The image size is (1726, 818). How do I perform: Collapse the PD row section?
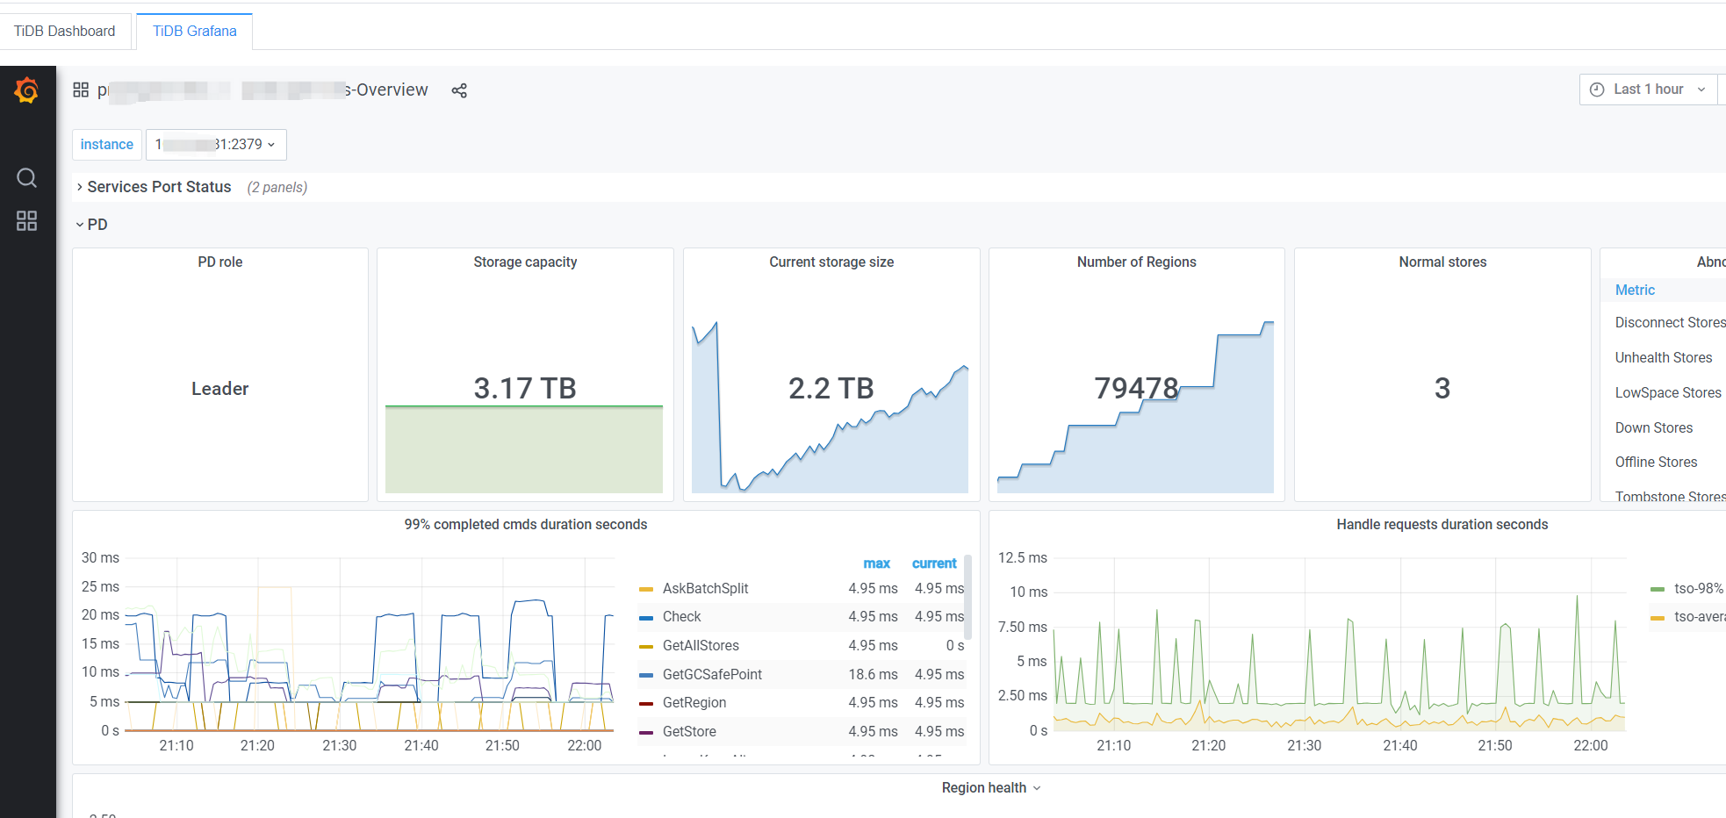[x=97, y=225]
